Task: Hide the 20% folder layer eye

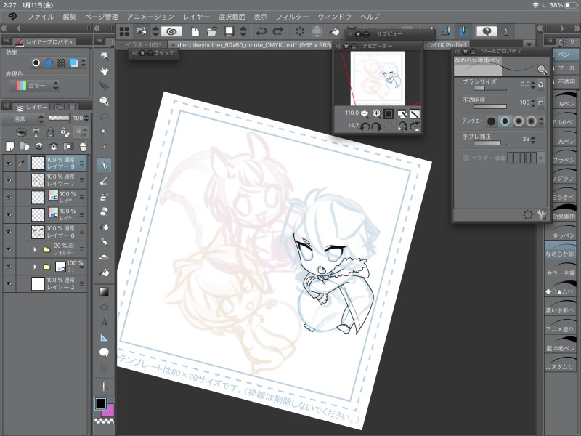Action: 9,249
